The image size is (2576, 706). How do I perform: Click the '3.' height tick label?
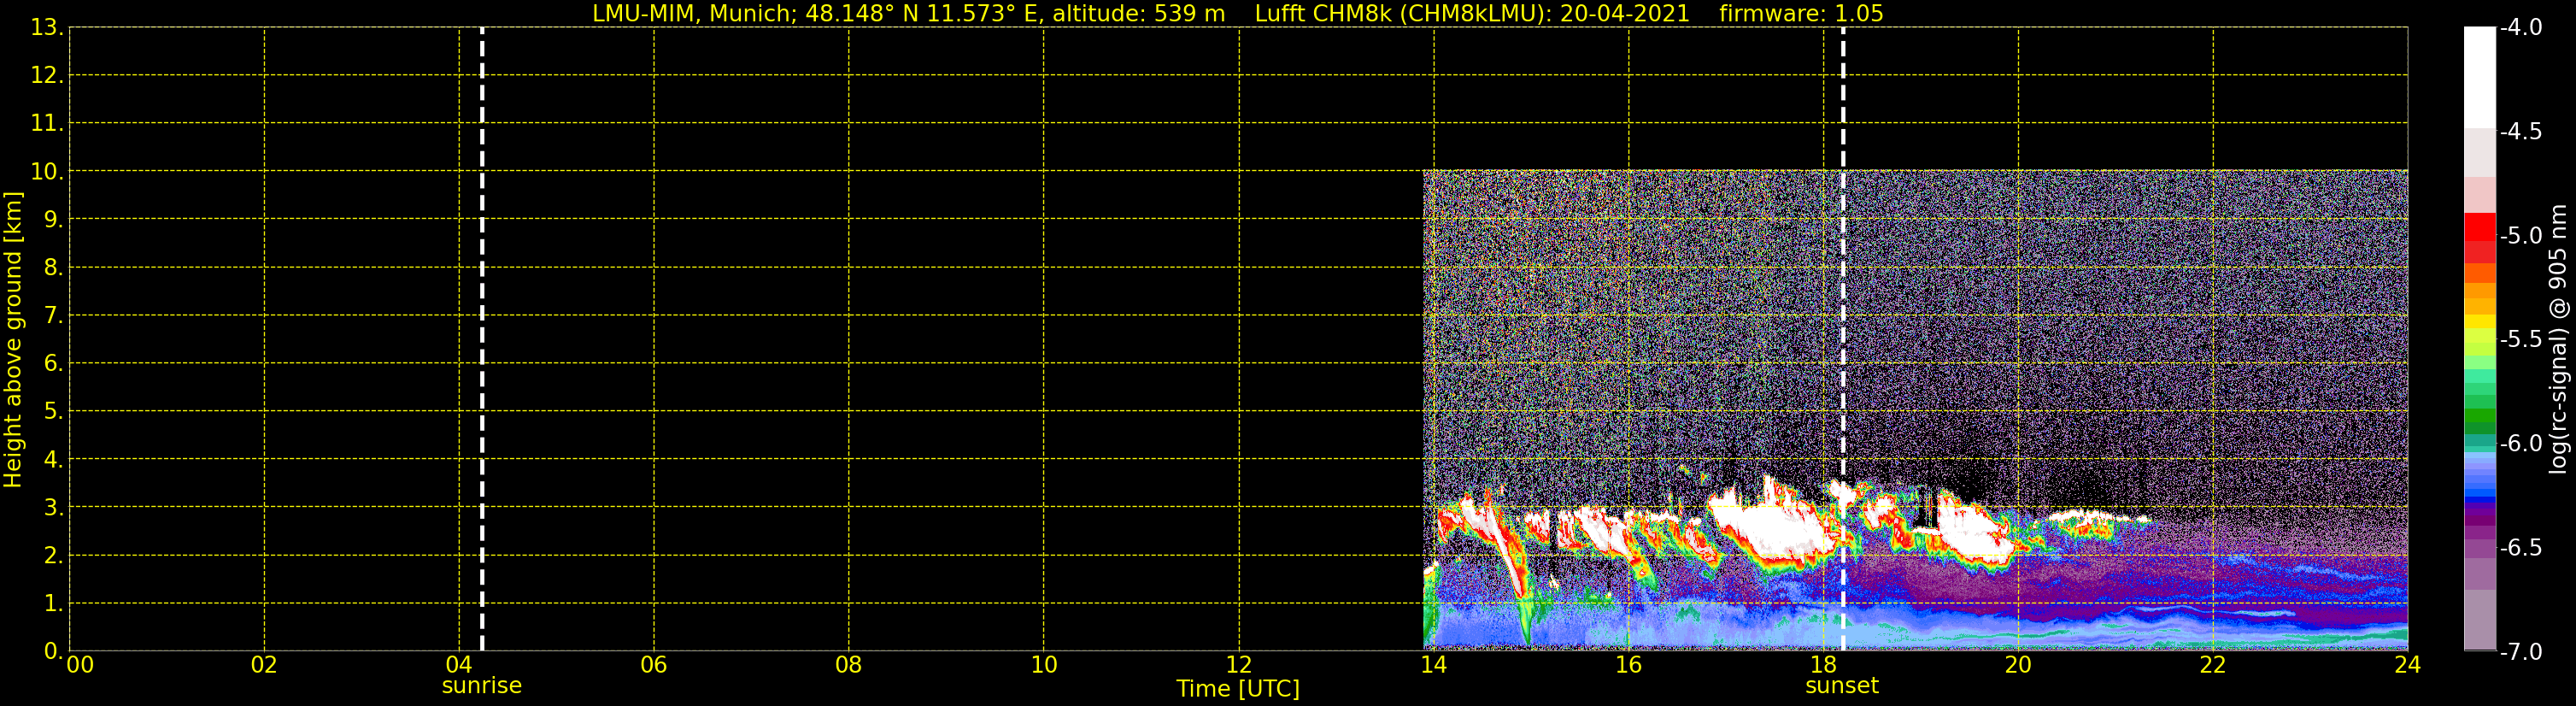click(x=53, y=507)
